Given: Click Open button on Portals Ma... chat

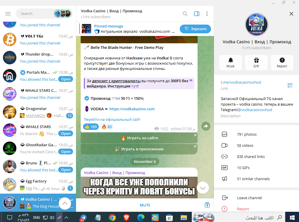Looking at the screenshot, I should 66,79.
